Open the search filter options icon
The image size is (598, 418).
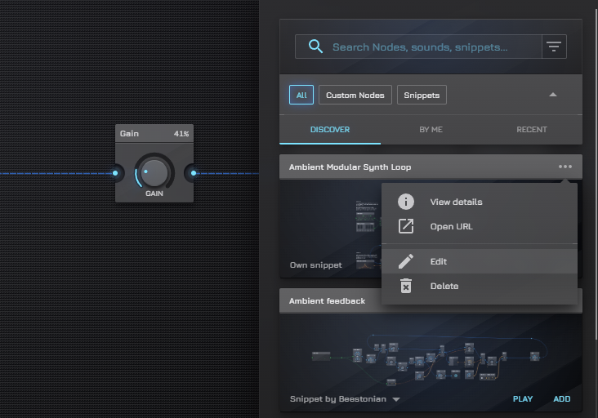click(x=554, y=47)
